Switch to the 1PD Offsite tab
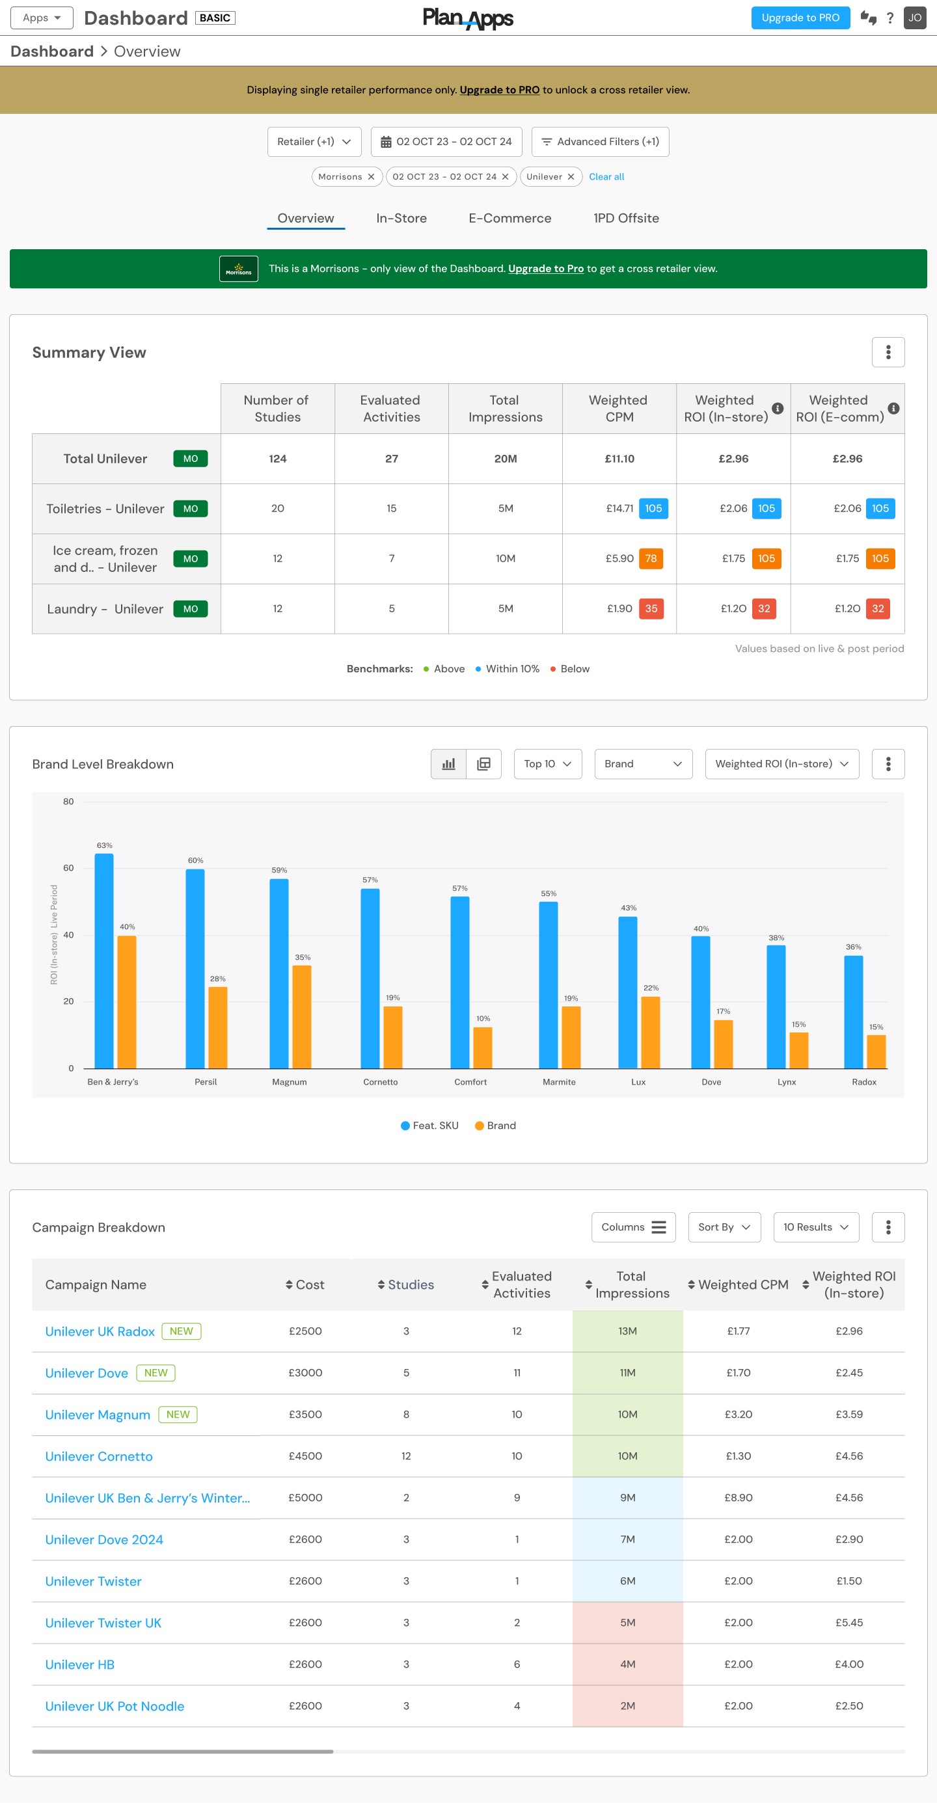Image resolution: width=937 pixels, height=1803 pixels. (625, 218)
